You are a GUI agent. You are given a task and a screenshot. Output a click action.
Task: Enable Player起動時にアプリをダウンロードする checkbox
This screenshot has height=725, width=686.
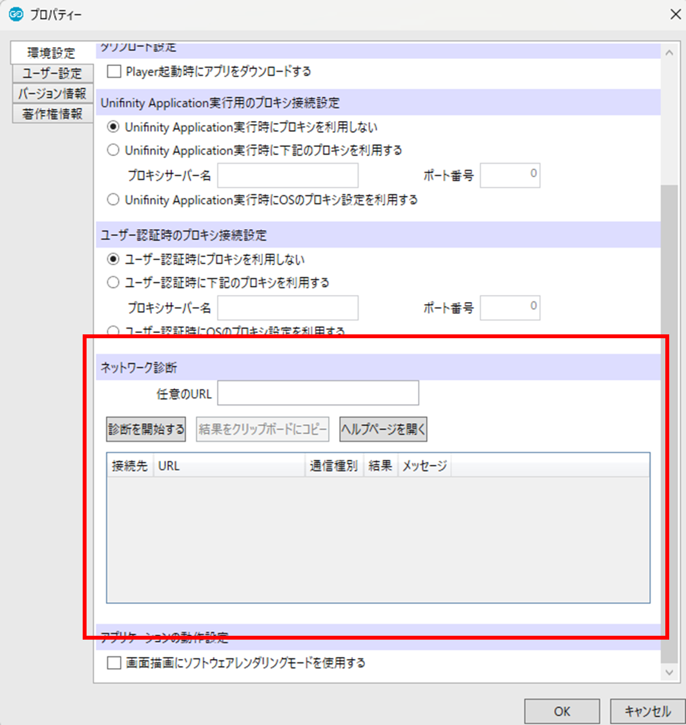pyautogui.click(x=114, y=71)
